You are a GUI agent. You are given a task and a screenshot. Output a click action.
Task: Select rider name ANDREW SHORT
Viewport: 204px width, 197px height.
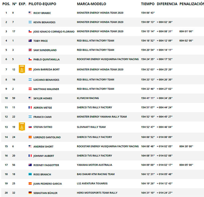pos(43,147)
